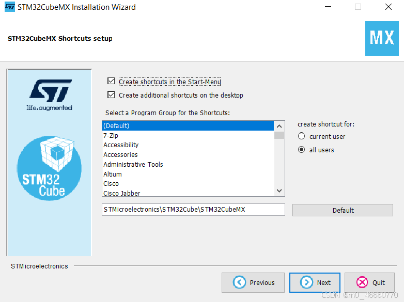Pick Altium from the program groups

pyautogui.click(x=188, y=174)
